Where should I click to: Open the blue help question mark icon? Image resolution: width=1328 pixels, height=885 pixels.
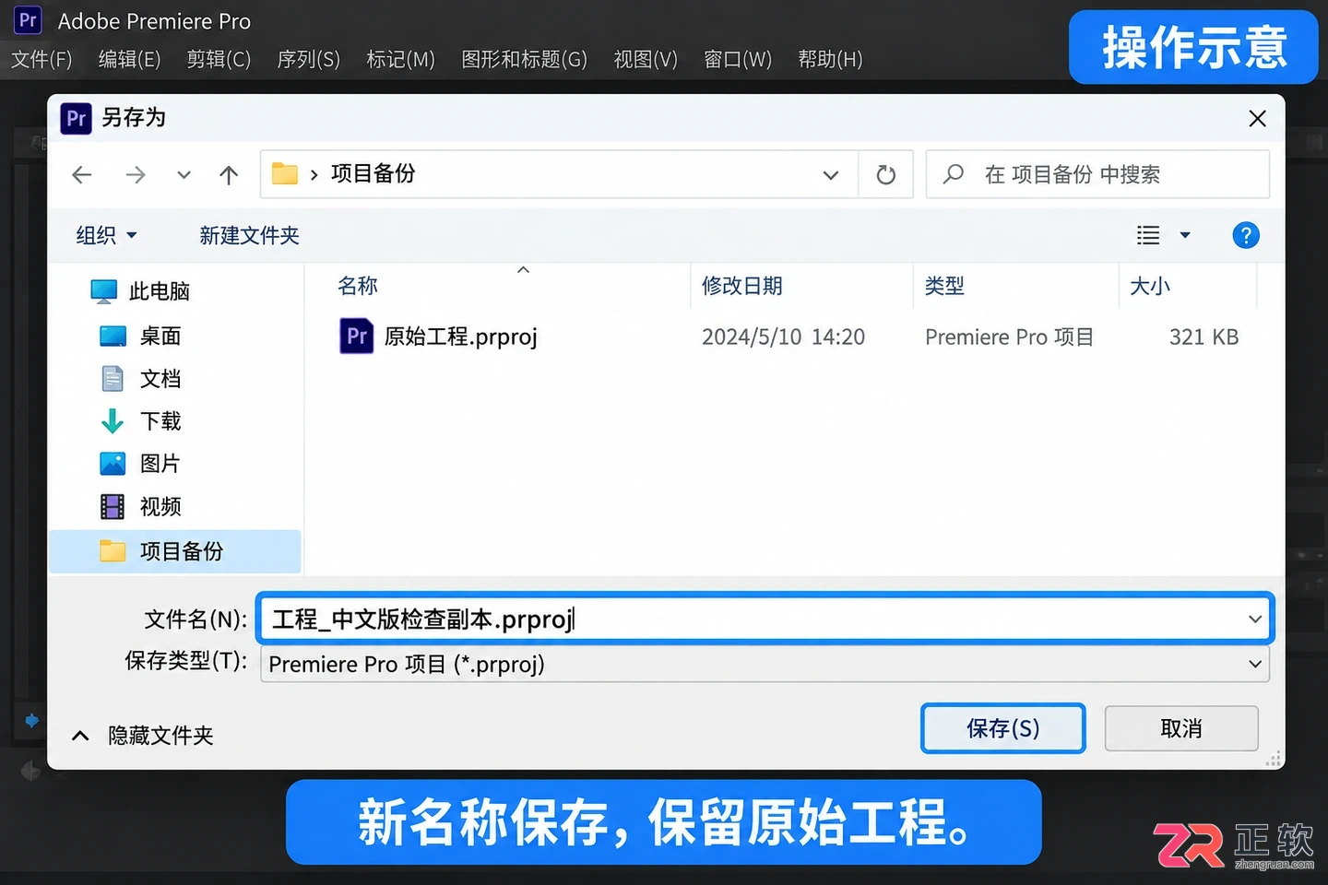(x=1246, y=235)
